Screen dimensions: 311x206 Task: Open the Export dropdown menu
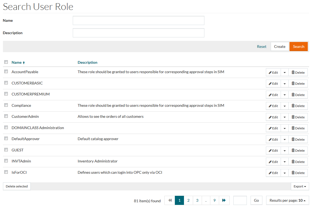click(300, 186)
